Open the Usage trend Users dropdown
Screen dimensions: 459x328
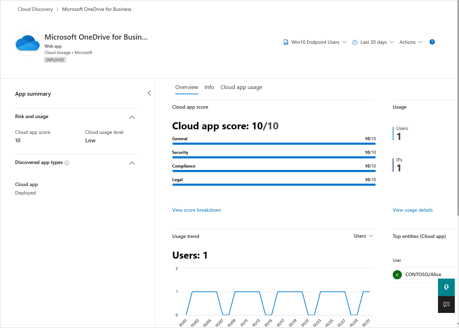363,236
